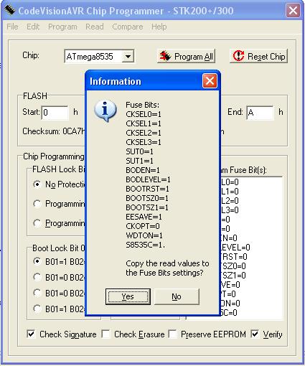Select the No Protection radio button

click(x=37, y=184)
